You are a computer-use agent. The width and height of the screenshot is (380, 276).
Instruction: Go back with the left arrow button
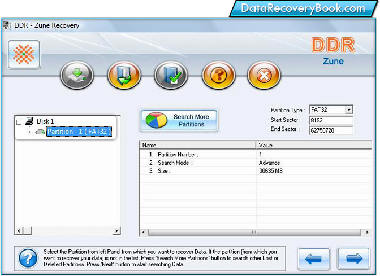coord(314,259)
